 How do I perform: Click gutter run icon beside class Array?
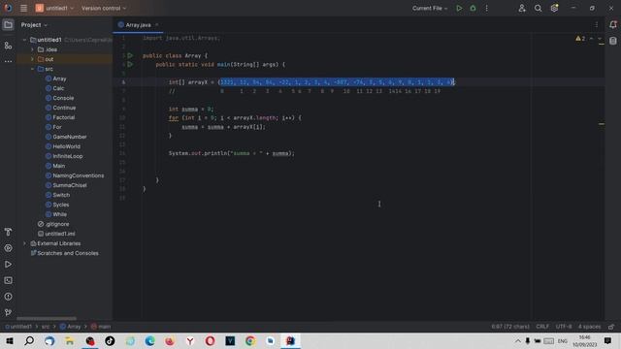pos(130,55)
